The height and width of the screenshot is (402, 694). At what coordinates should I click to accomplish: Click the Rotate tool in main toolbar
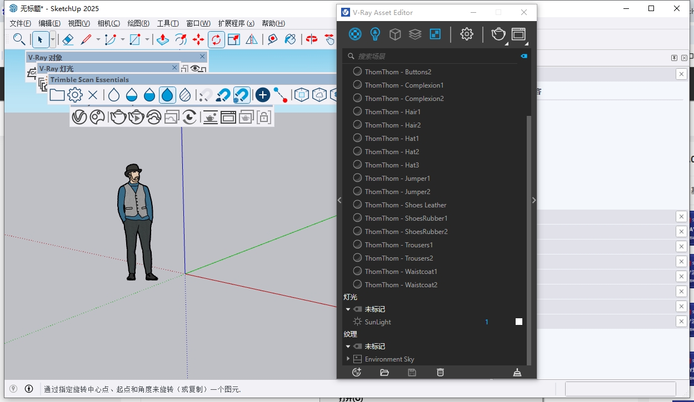pos(216,39)
